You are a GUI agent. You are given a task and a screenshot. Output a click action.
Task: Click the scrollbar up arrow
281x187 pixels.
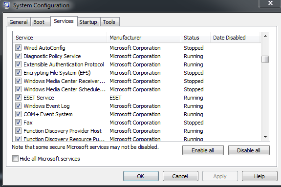click(265, 36)
